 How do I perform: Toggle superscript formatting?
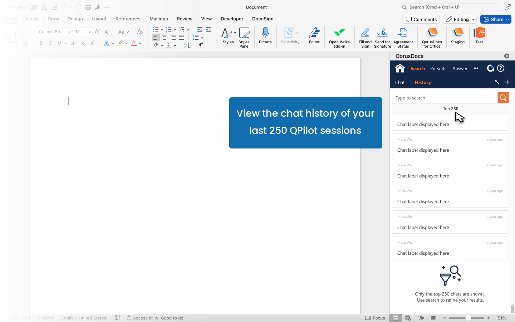click(x=92, y=43)
